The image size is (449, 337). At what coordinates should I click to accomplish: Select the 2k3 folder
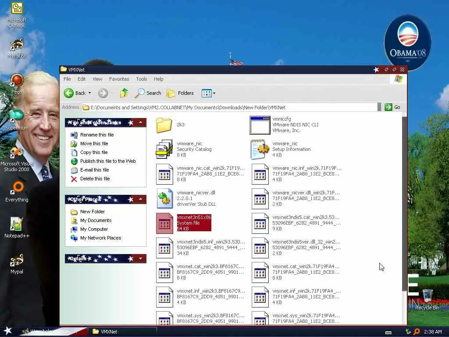[164, 125]
